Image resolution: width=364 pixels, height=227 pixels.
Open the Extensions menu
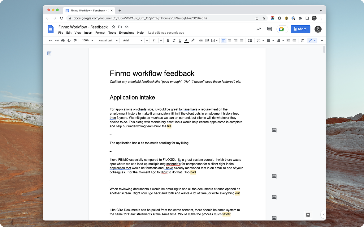(x=127, y=33)
